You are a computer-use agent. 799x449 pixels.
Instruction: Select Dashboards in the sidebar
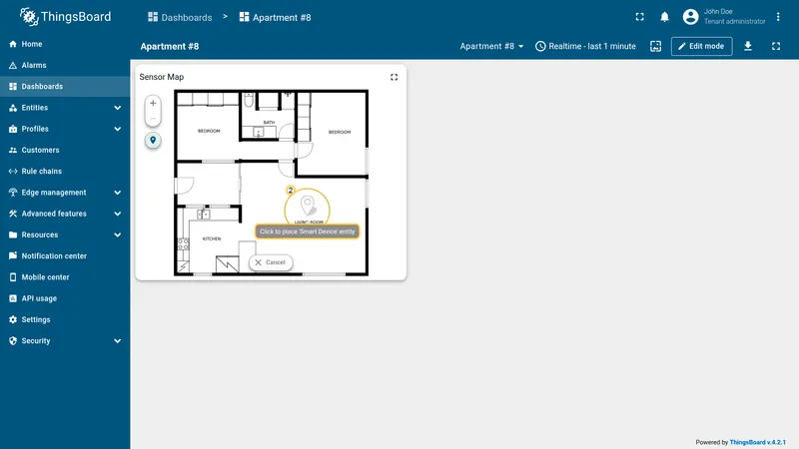65,87
